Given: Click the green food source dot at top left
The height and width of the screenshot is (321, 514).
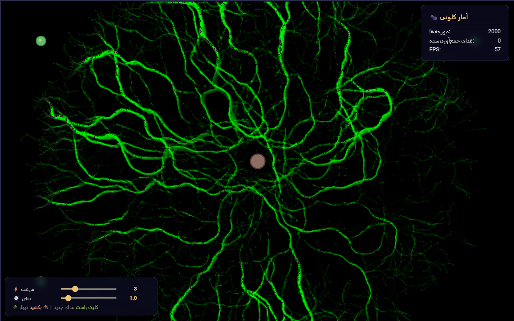Looking at the screenshot, I should coord(41,41).
